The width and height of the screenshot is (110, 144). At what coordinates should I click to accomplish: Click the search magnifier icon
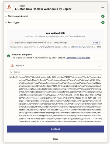[11, 72]
